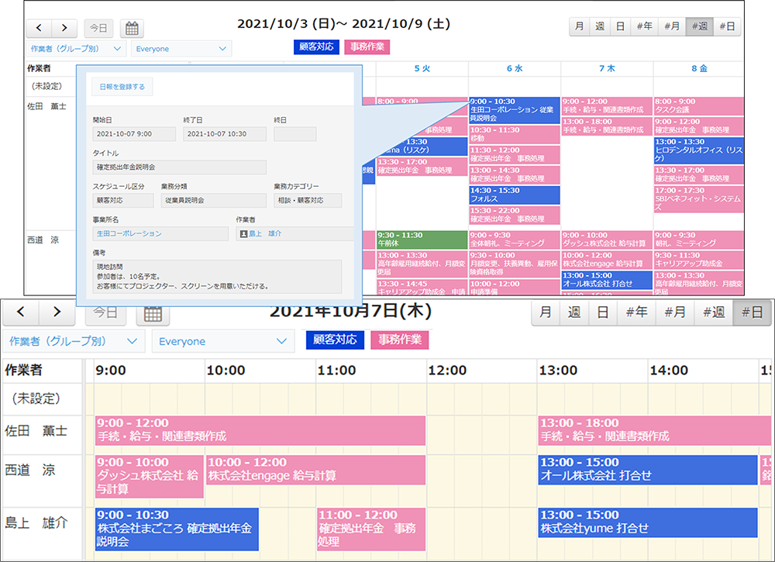Image resolution: width=775 pixels, height=562 pixels.
Task: Go to next week in upper calendar
Action: [65, 29]
